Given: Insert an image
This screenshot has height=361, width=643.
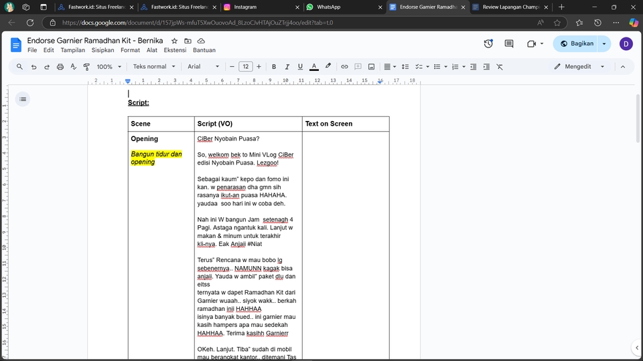Looking at the screenshot, I should (372, 67).
